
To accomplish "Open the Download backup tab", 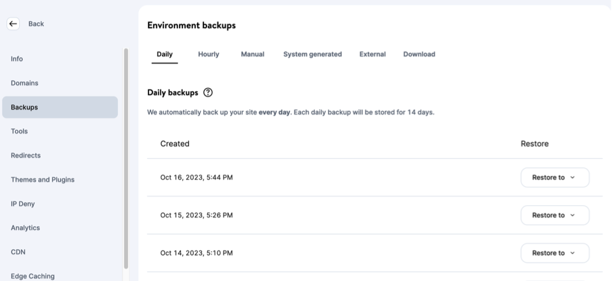I will click(419, 54).
